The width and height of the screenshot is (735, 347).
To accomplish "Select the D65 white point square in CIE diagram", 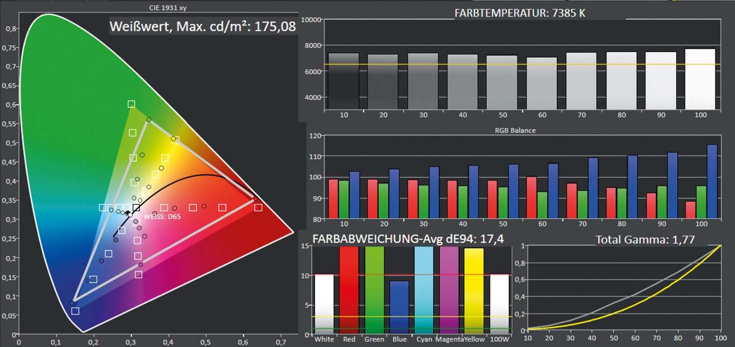I will [136, 208].
